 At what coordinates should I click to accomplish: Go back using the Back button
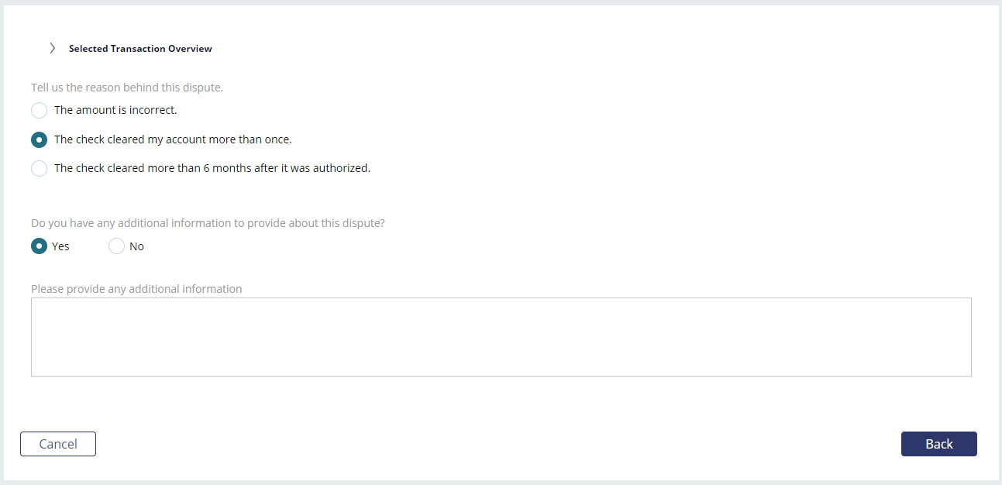939,444
